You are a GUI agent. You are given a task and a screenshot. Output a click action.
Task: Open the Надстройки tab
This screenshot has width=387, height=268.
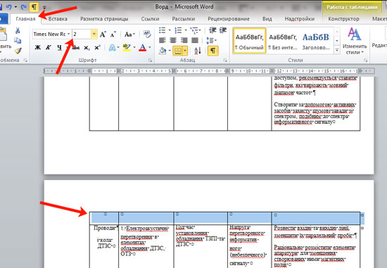(x=299, y=19)
